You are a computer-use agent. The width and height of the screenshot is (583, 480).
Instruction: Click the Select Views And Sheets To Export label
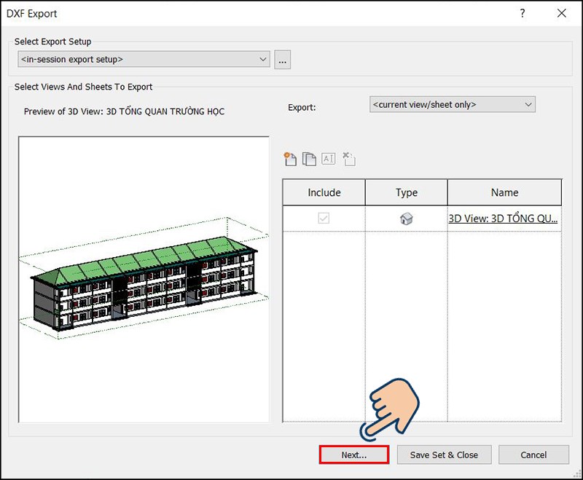coord(83,87)
